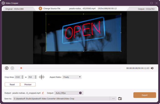Viewport: 160px width, 104px height.
Task: Click the orange plus Change Source File icon
Action: [41, 8]
